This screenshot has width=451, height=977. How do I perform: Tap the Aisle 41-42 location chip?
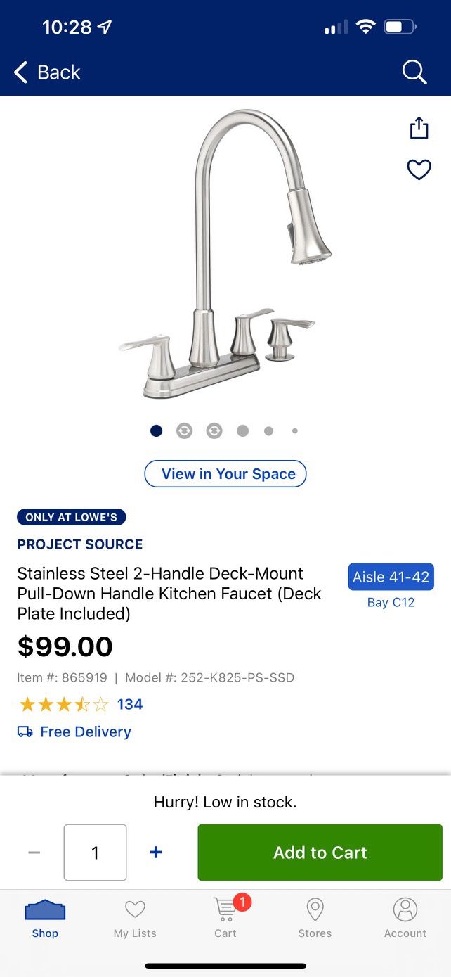(391, 576)
